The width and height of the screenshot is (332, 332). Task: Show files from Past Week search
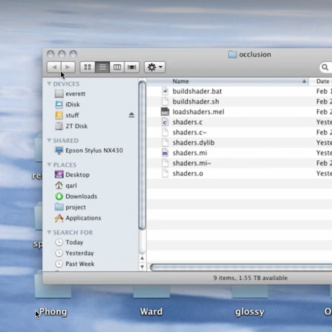click(x=80, y=264)
